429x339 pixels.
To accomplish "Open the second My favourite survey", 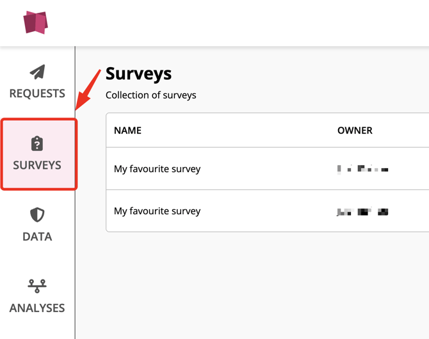I will click(x=158, y=211).
